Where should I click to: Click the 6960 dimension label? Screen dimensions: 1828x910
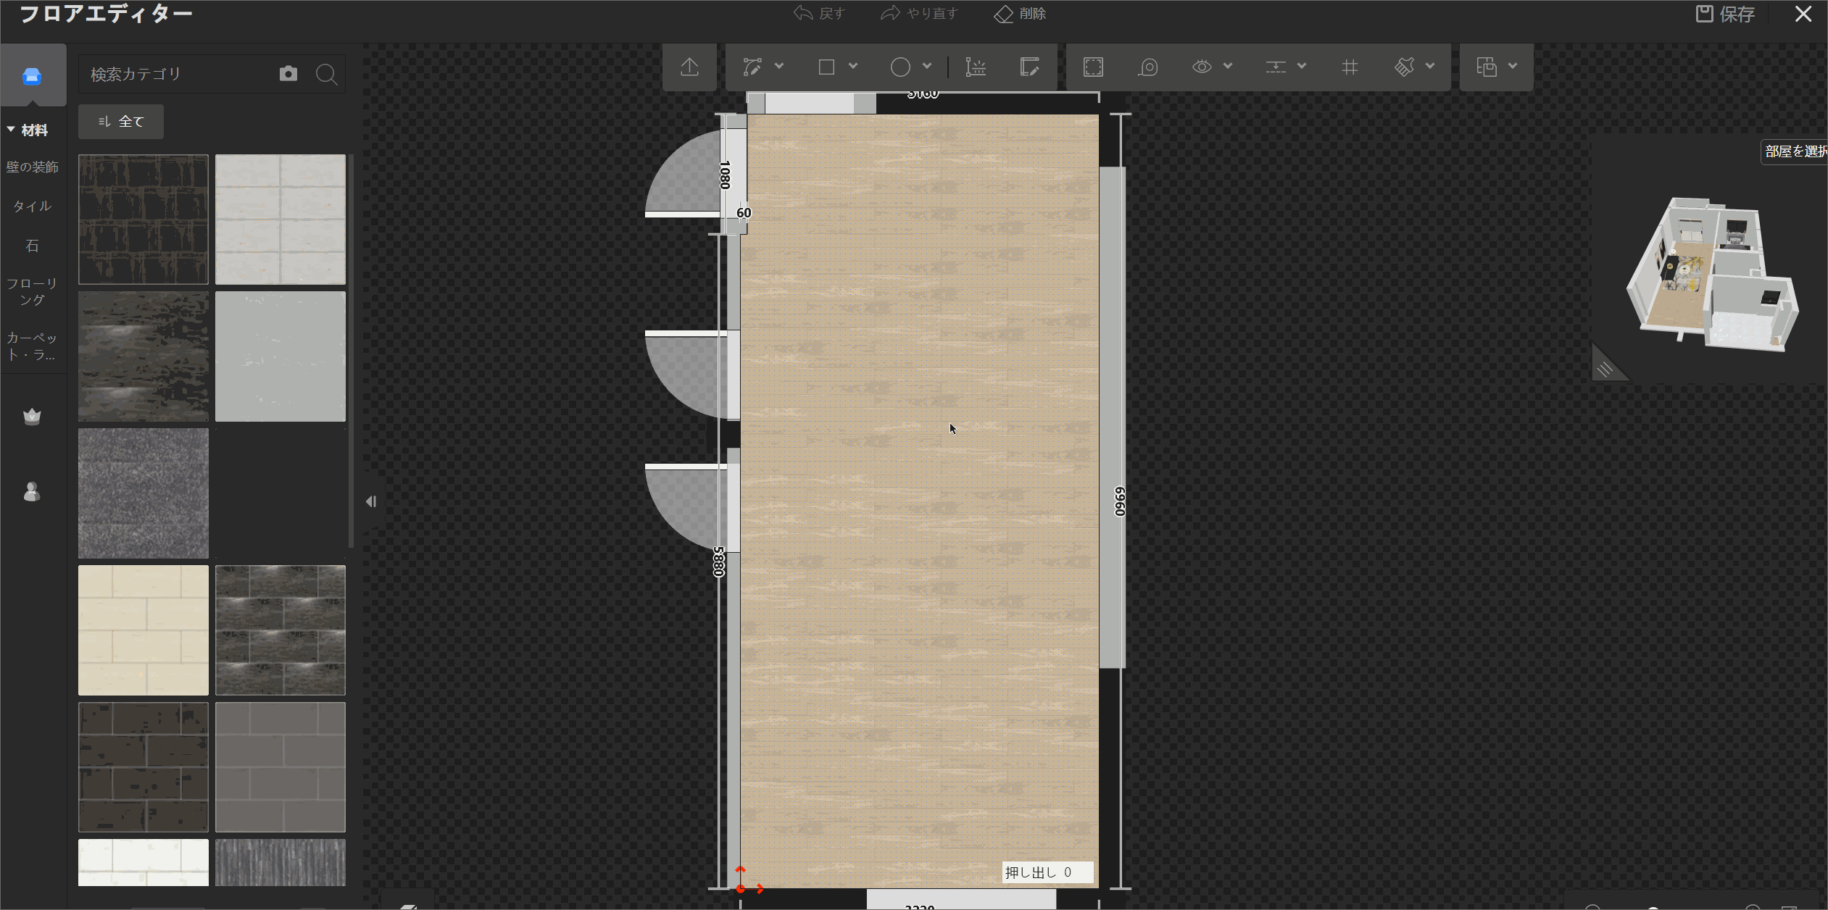pos(1121,501)
